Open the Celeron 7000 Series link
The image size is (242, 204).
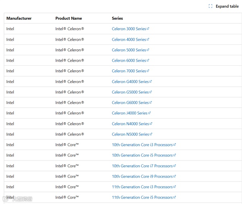(x=130, y=71)
